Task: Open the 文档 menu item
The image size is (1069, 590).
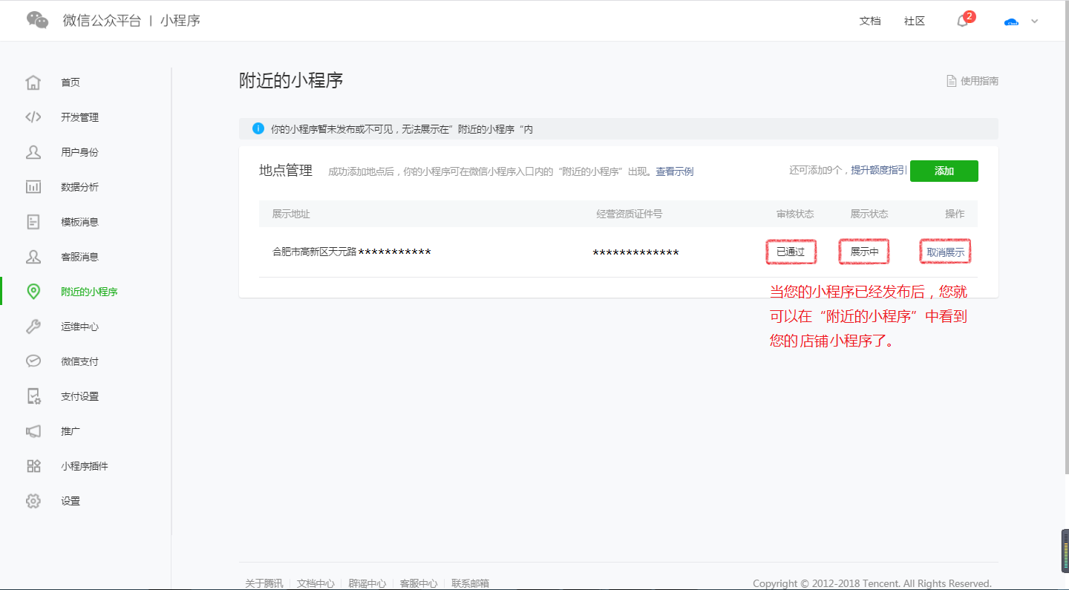Action: click(870, 21)
